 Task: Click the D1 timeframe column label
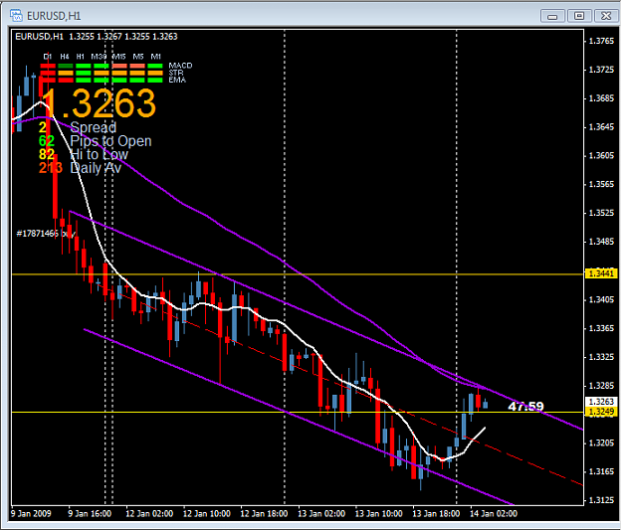click(x=48, y=57)
